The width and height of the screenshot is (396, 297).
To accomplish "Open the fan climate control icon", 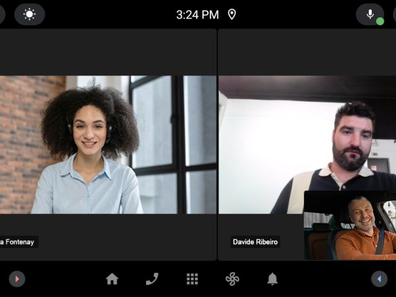I will tap(233, 279).
